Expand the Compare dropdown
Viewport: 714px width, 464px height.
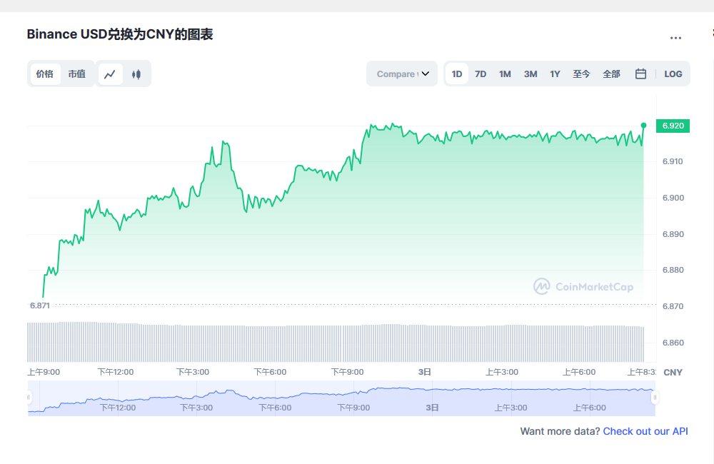tap(402, 74)
